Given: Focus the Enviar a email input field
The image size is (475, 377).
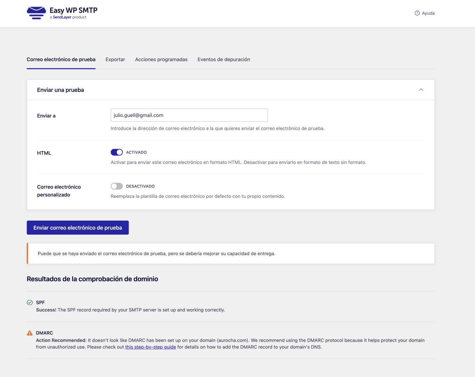Looking at the screenshot, I should point(189,115).
